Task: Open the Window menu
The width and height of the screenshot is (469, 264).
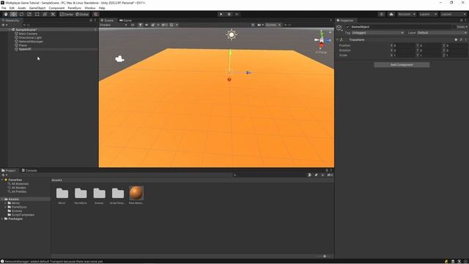Action: click(89, 8)
